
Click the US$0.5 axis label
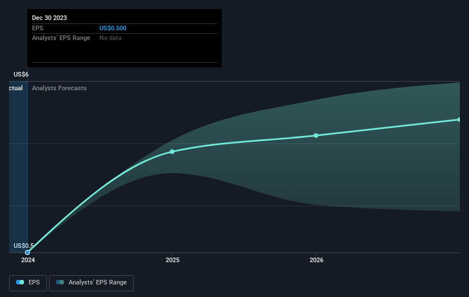23,246
